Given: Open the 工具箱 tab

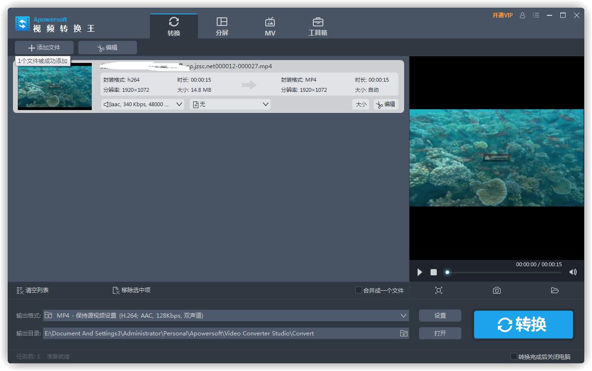Looking at the screenshot, I should click(318, 26).
